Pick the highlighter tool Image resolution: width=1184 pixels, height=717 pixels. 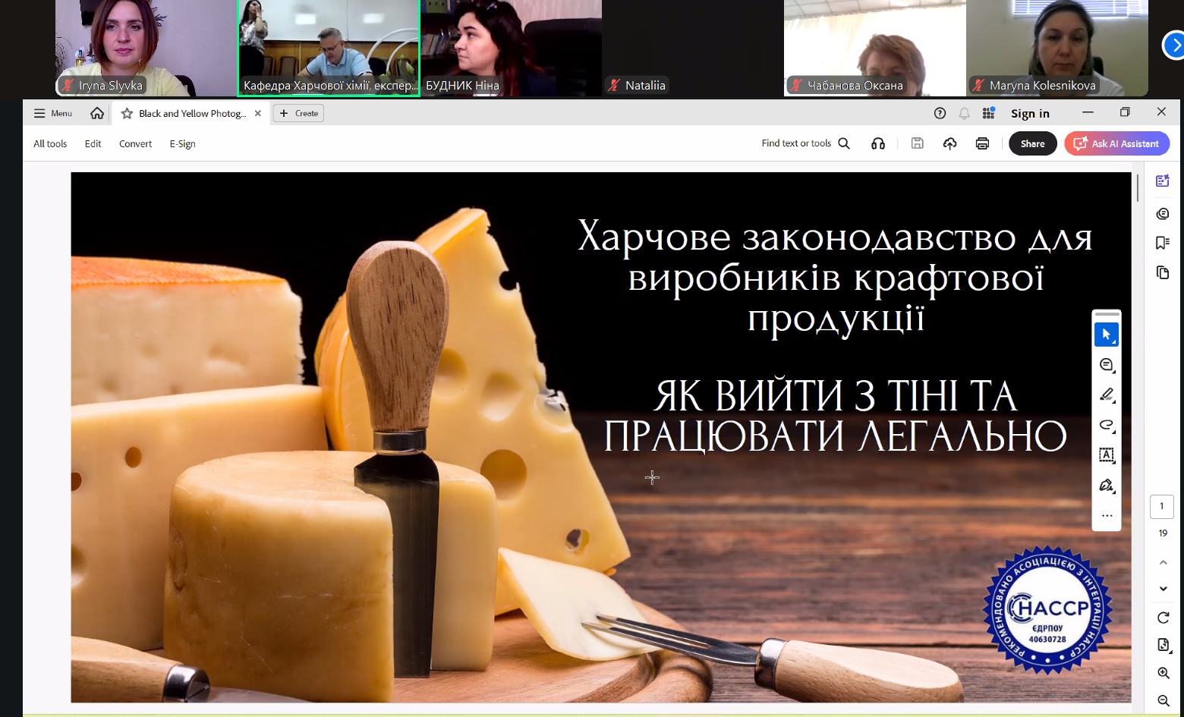[x=1106, y=395]
